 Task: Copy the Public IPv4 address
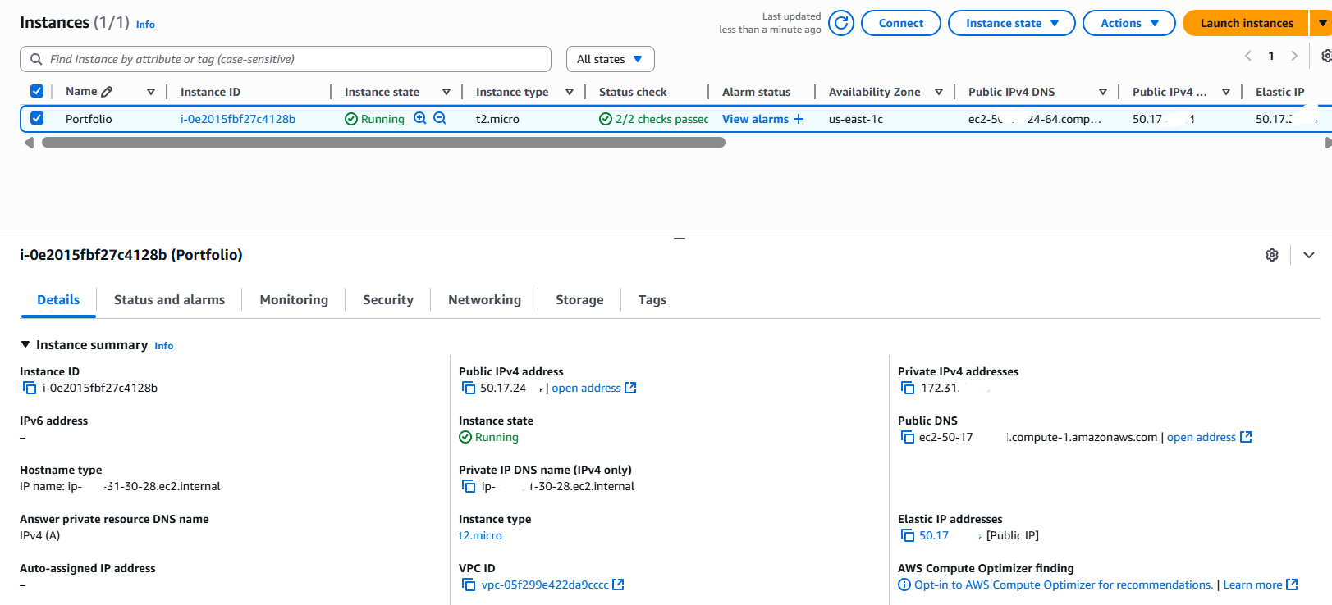coord(469,388)
